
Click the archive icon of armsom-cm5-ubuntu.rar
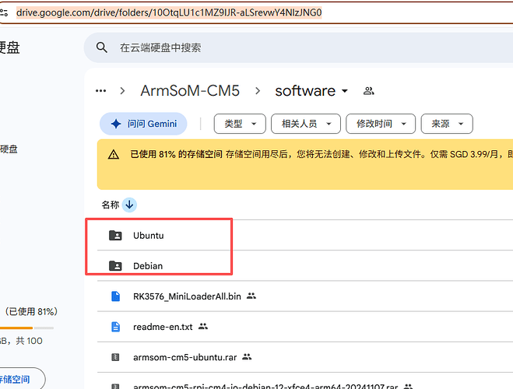tap(115, 357)
